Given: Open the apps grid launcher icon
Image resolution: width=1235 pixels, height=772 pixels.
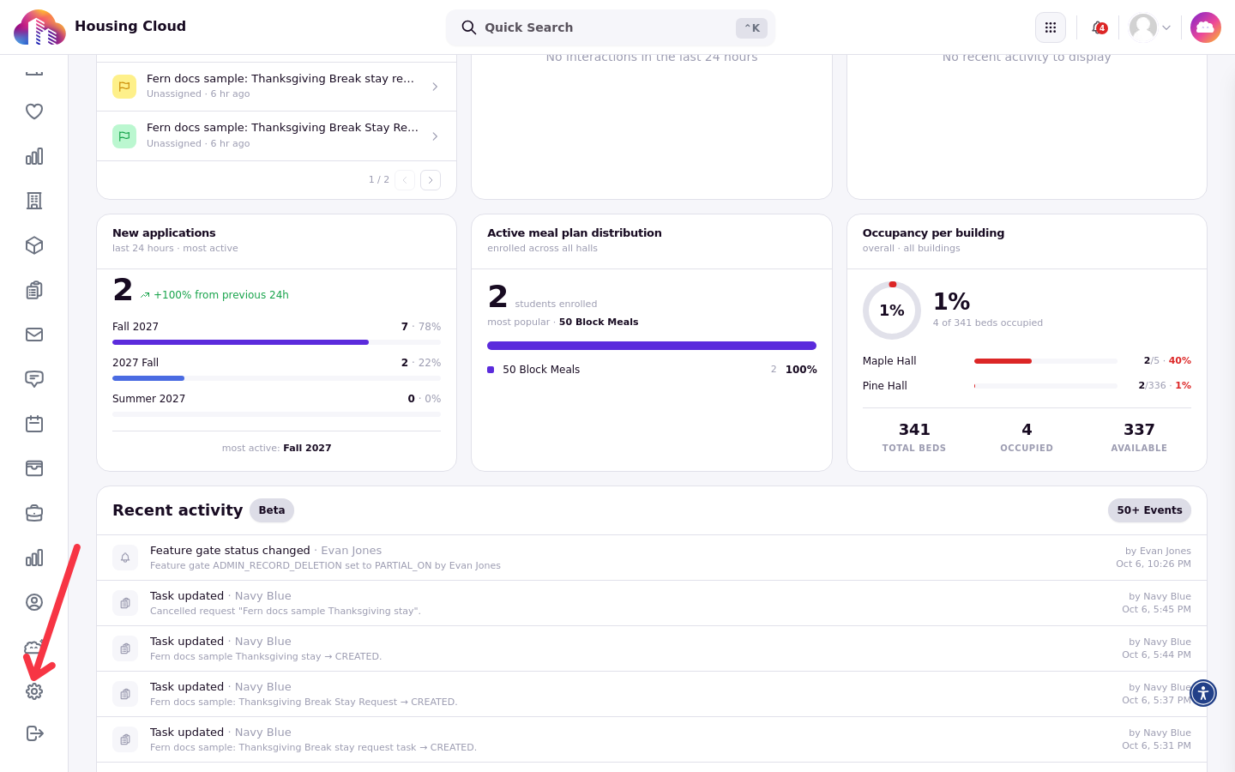Looking at the screenshot, I should (1051, 27).
